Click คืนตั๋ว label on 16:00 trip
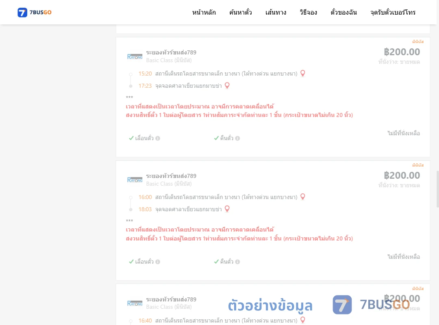 pos(226,262)
